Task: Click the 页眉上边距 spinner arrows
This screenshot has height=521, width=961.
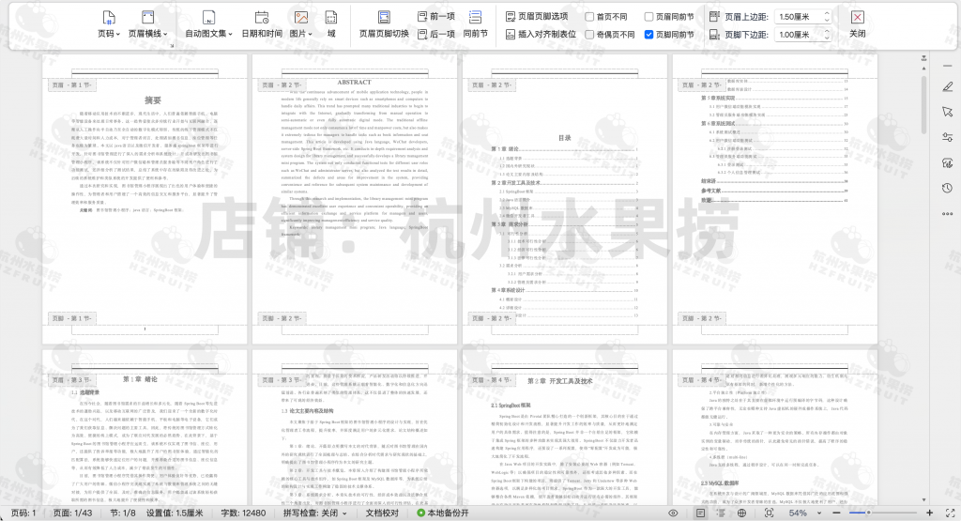Action: [x=826, y=17]
